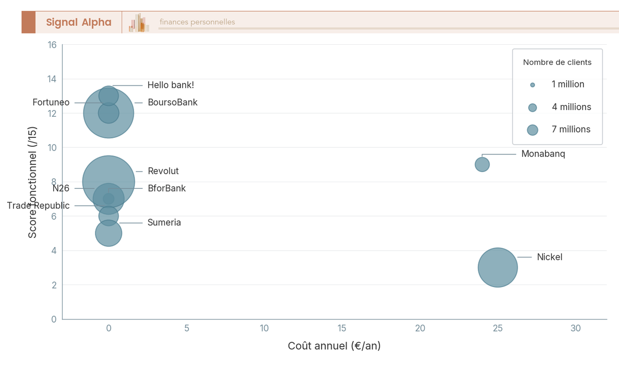Expand the Nombre de clients legend panel
This screenshot has width=619, height=371.
click(557, 62)
